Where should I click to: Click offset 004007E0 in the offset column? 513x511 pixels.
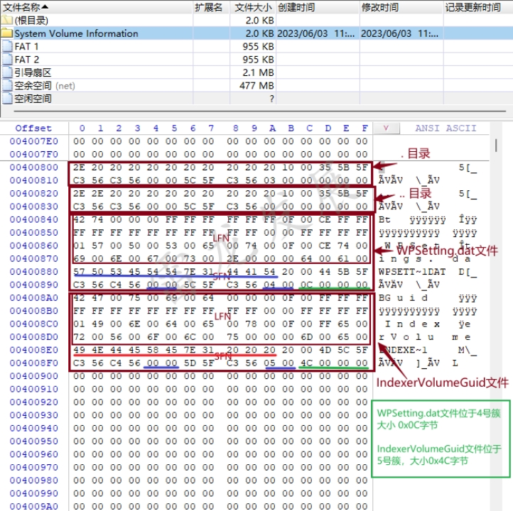point(33,141)
